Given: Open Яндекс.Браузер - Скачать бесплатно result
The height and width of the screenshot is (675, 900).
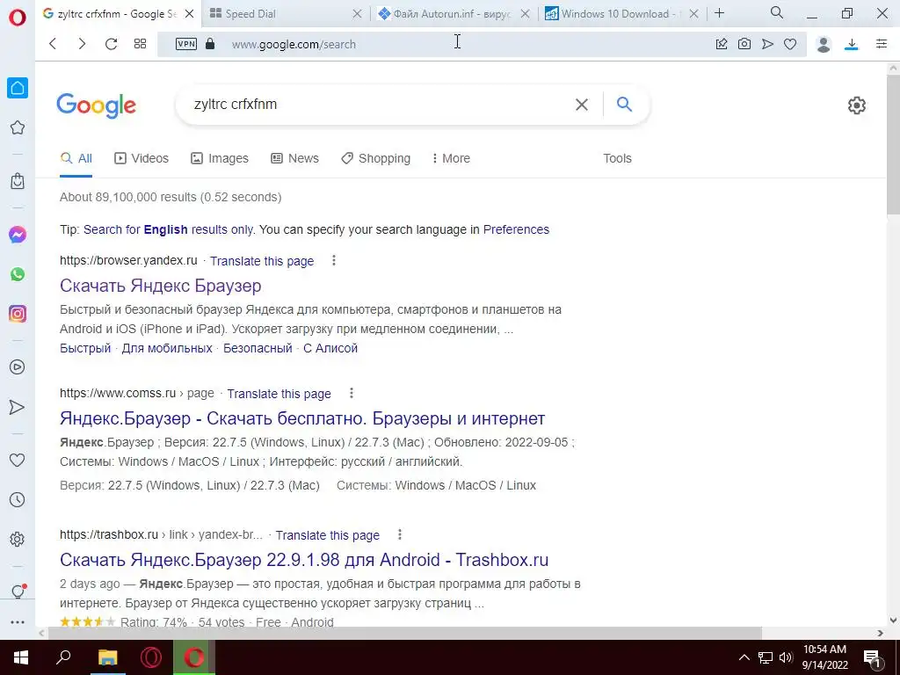Looking at the screenshot, I should pos(302,417).
